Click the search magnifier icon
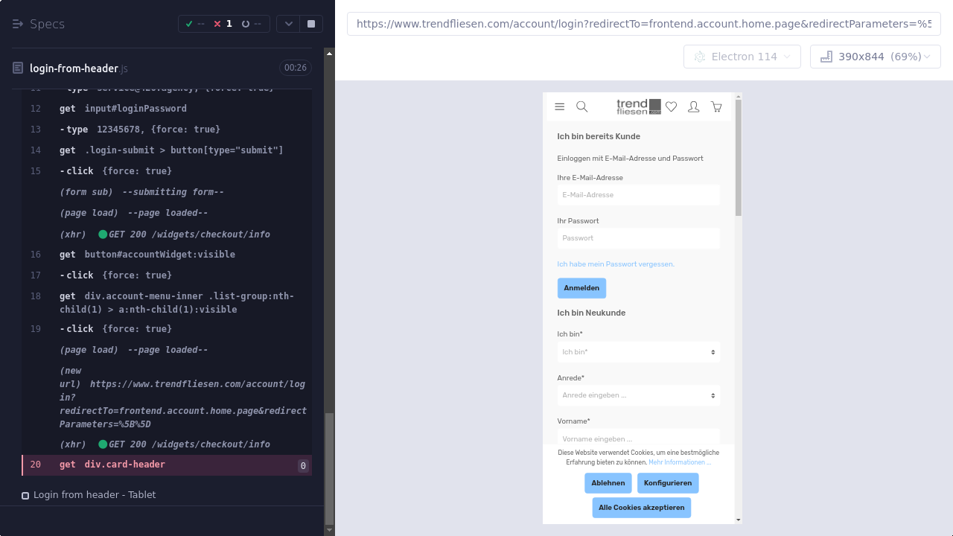 point(582,107)
